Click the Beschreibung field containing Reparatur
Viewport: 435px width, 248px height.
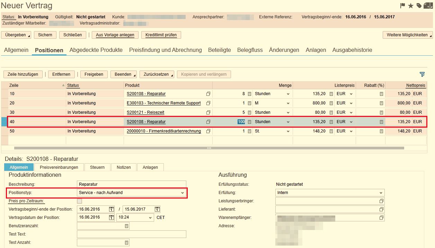pyautogui.click(x=132, y=184)
